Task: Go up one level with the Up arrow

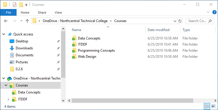Action: 27,21
